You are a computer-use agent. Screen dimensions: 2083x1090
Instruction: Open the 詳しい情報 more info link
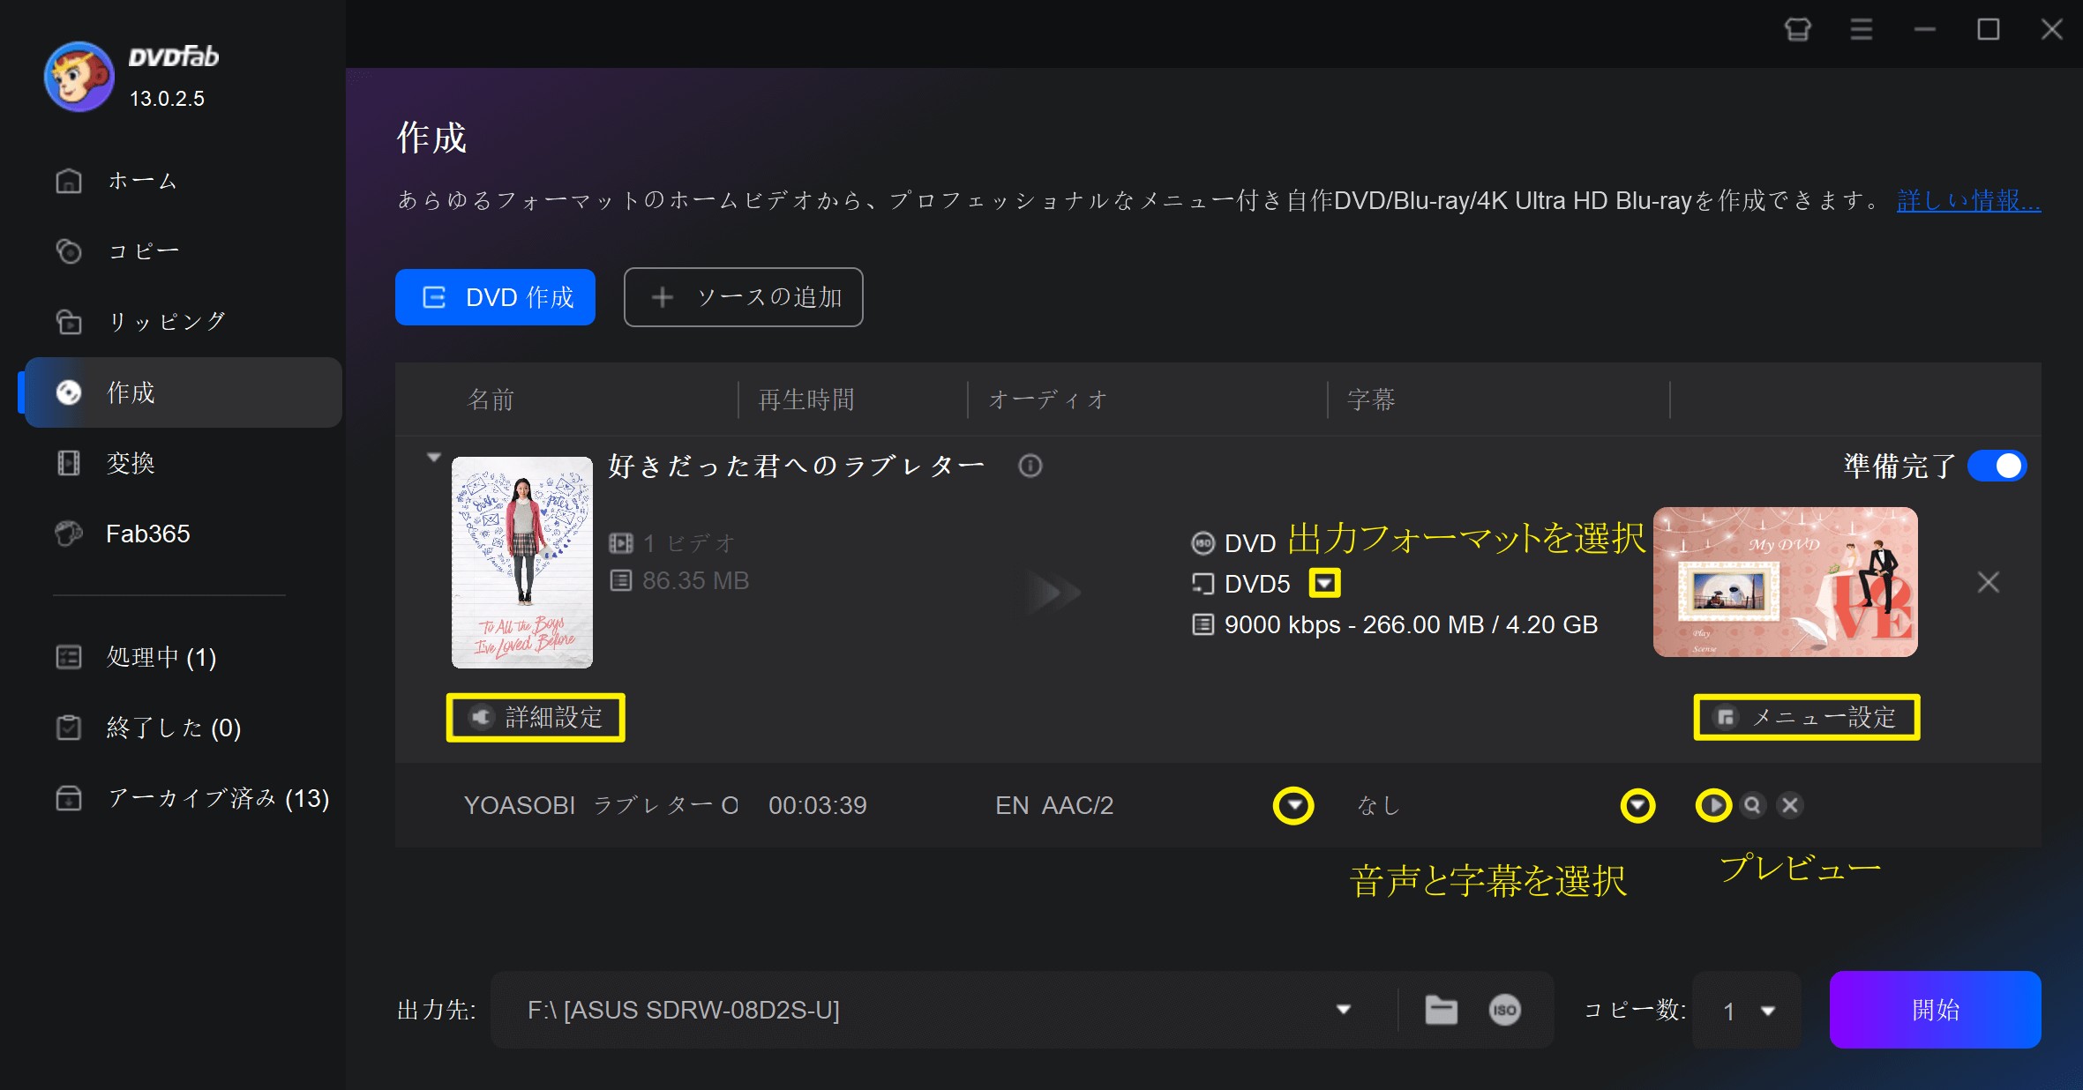click(1968, 201)
